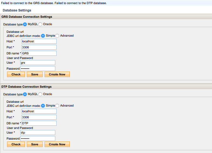Choose Advanced JDBC mode for GRS
This screenshot has width=212, height=153.
(x=57, y=36)
